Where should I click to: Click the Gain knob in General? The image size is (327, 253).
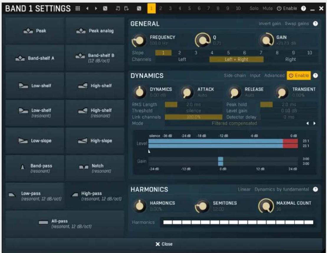tap(266, 40)
